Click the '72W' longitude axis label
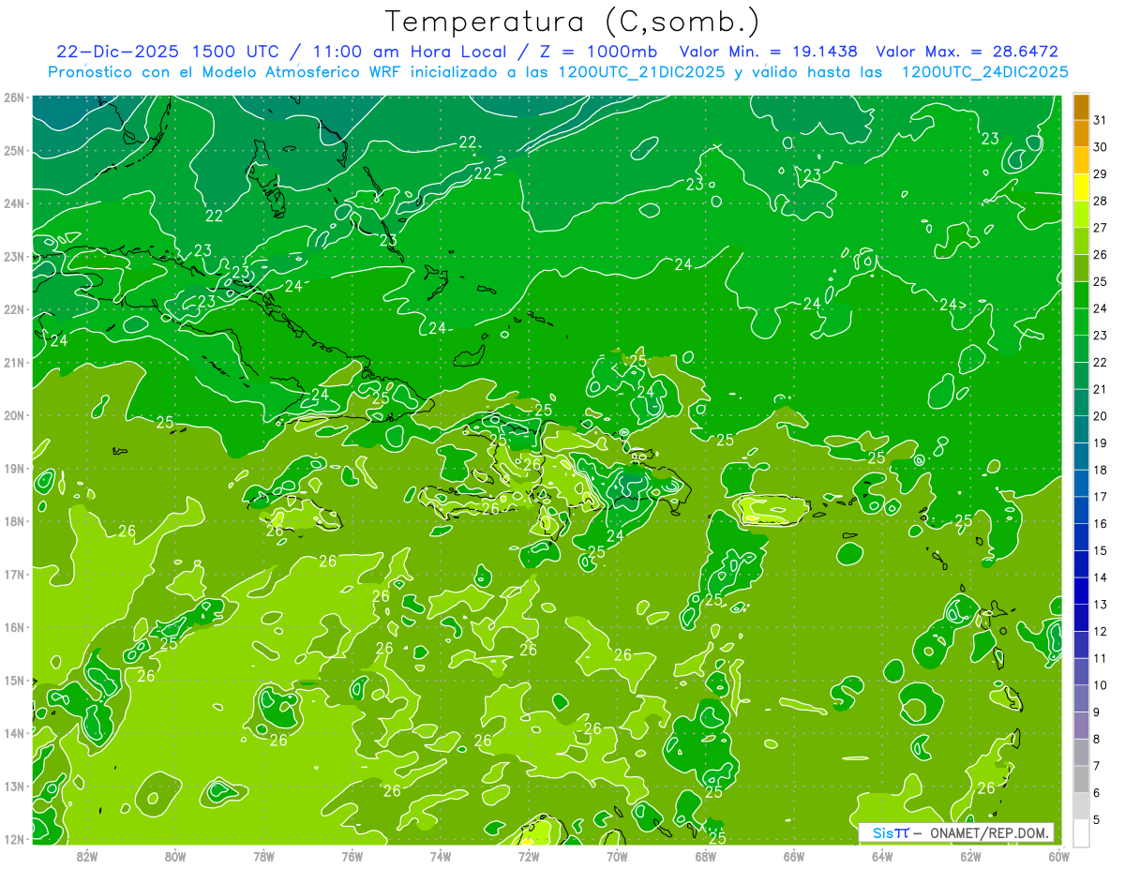Viewport: 1125px width, 869px height. tap(528, 856)
